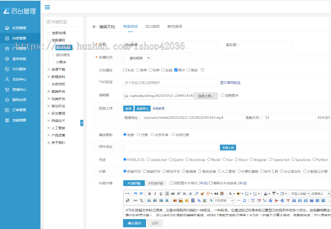This screenshot has height=229, width=331.
Task: Insert emoticon using smiley icon
Action: pos(186,200)
